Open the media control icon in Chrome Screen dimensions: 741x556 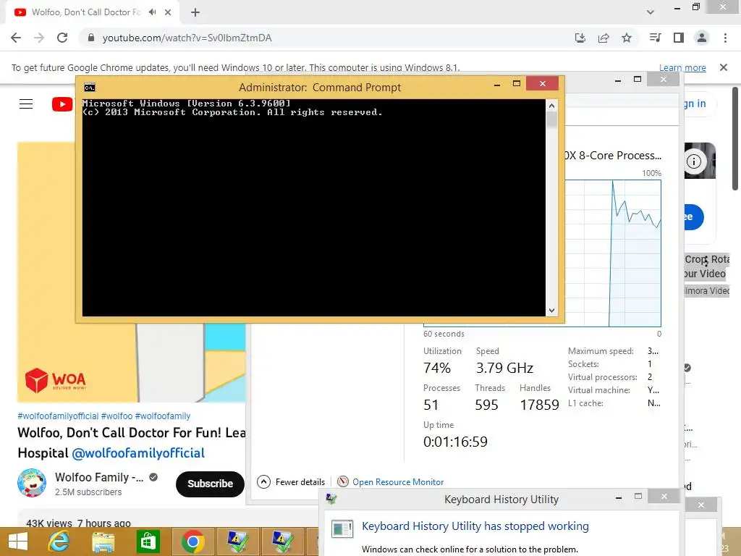(x=655, y=38)
